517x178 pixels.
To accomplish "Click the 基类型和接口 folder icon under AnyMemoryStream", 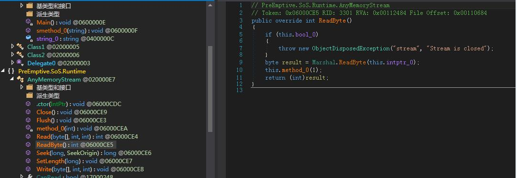I will [x=29, y=87].
